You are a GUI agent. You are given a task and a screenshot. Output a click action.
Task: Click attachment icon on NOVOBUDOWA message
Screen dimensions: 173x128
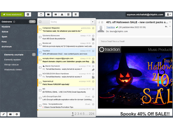coord(93,77)
